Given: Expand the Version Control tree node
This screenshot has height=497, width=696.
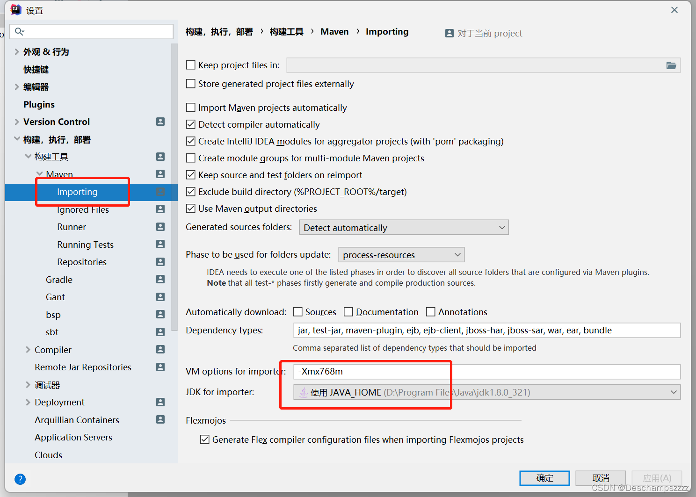Looking at the screenshot, I should (x=17, y=122).
